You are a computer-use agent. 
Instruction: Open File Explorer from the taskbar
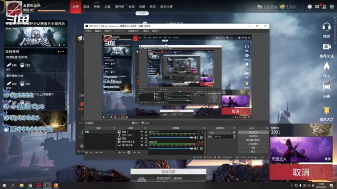tap(21, 185)
